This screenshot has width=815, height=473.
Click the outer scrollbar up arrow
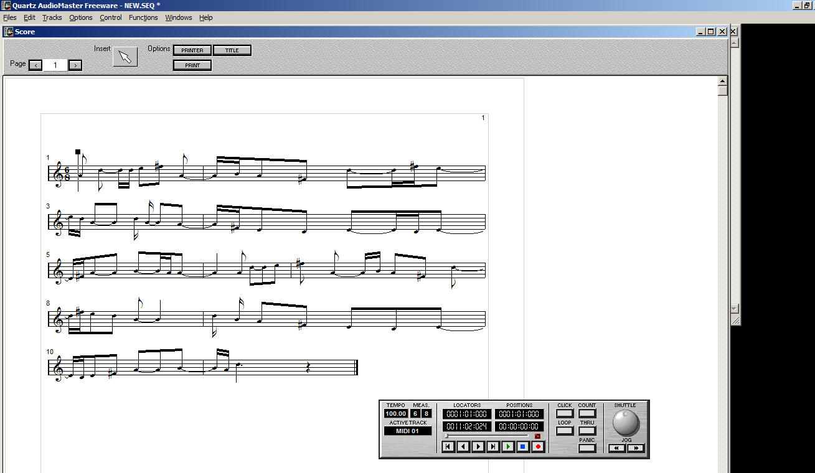[x=734, y=42]
